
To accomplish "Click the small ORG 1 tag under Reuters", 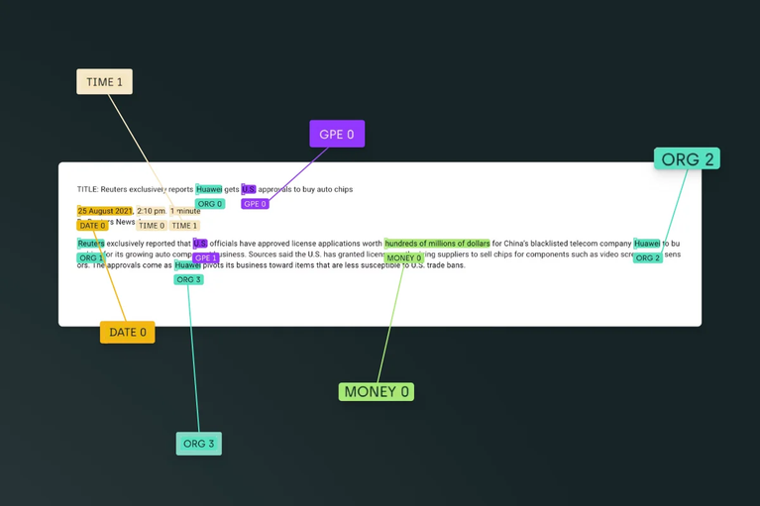I will pos(90,258).
